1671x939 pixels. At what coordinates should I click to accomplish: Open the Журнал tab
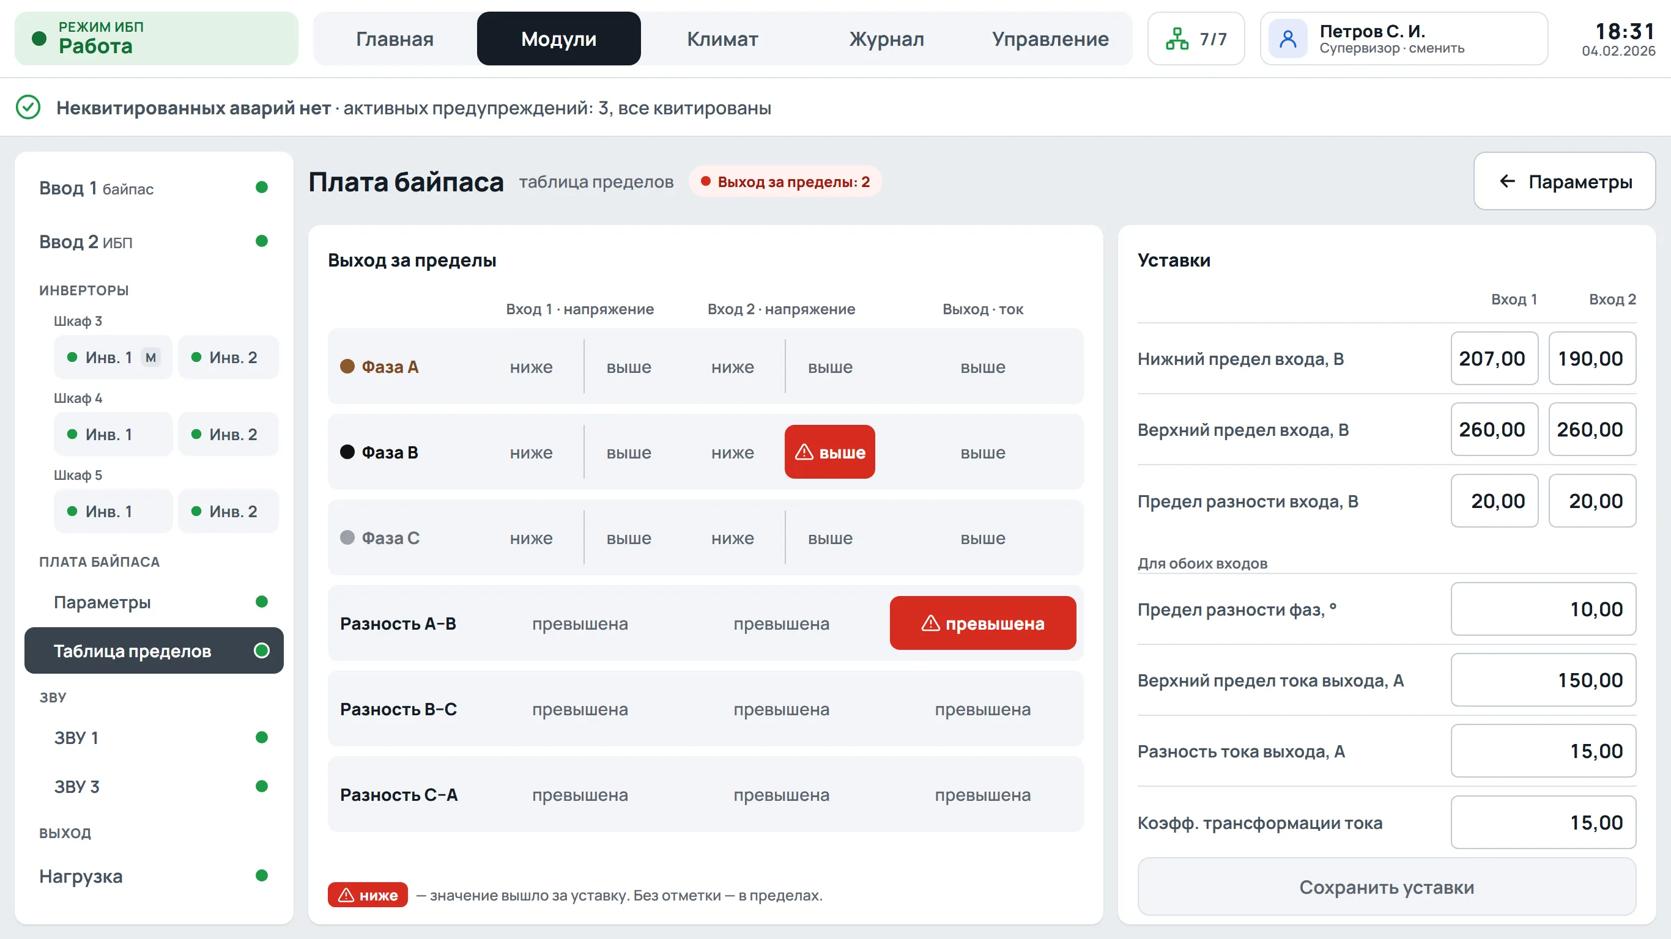tap(887, 39)
